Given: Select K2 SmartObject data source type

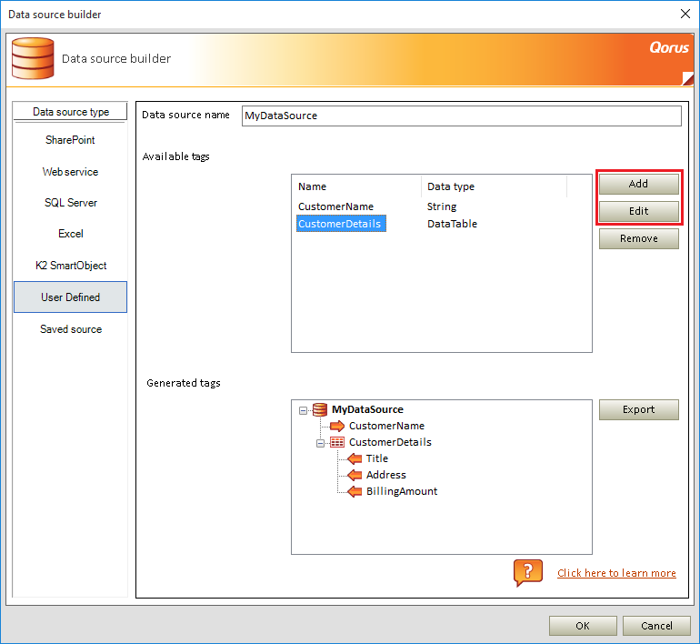Looking at the screenshot, I should 71,266.
